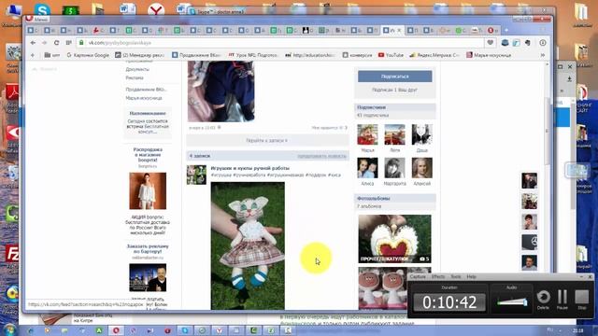Click Мне нравится like on top post
Screen dimensions: 598x336
329,128
